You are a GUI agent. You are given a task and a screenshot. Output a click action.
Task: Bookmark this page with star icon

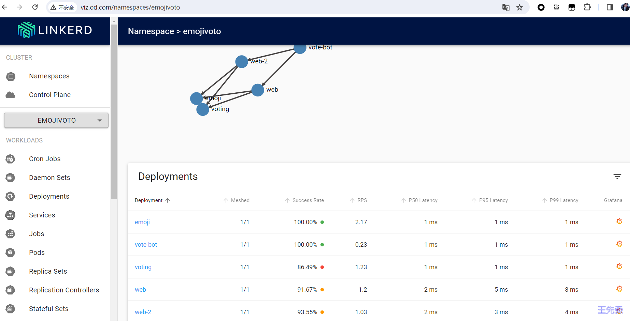point(519,7)
